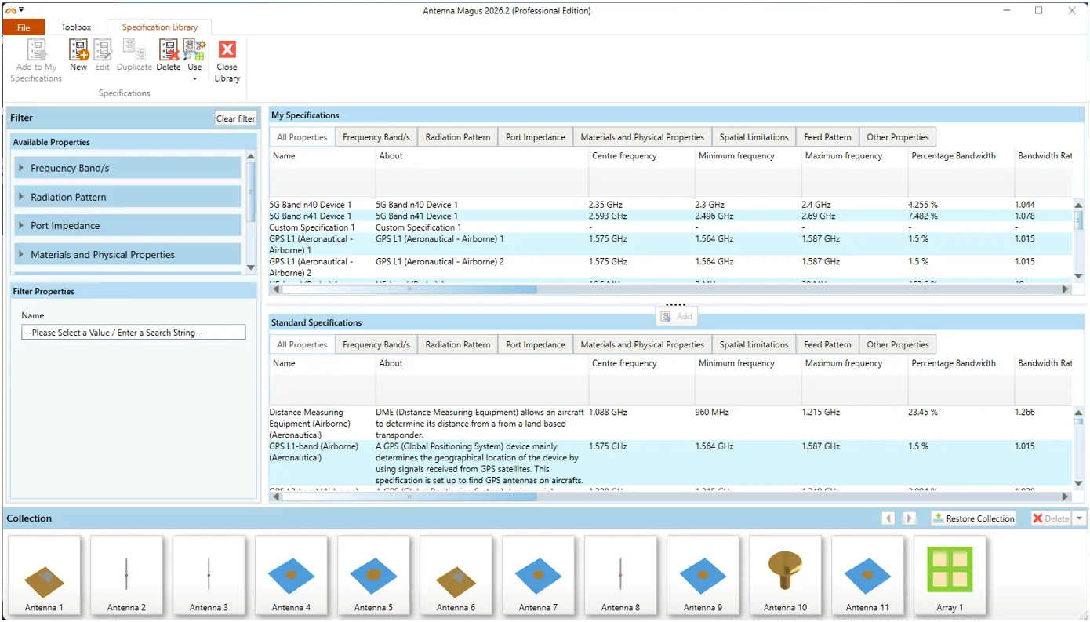Open the File menu tab
The height and width of the screenshot is (622, 1090).
click(24, 27)
